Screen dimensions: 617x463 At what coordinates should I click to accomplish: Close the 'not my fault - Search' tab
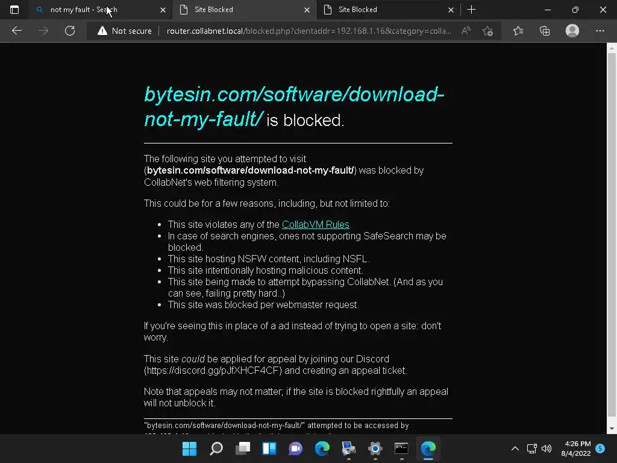tap(163, 10)
